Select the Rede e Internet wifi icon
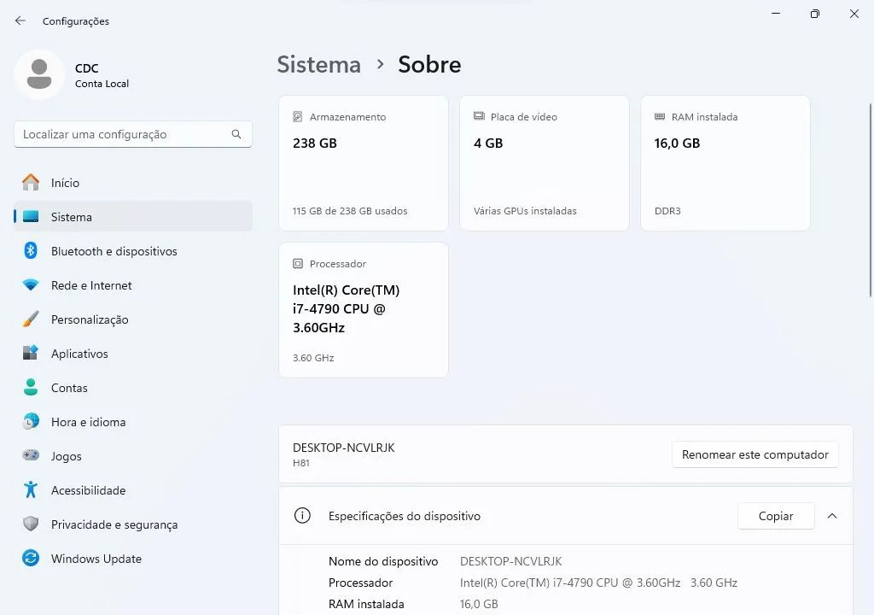The height and width of the screenshot is (615, 874). pyautogui.click(x=31, y=285)
